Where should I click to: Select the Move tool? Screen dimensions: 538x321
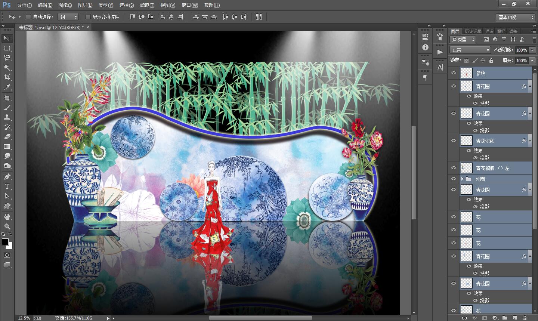coord(7,38)
